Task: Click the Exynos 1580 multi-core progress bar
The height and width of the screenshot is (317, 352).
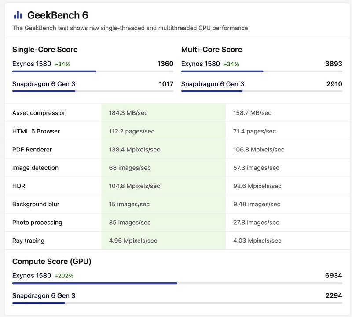Action: point(262,72)
